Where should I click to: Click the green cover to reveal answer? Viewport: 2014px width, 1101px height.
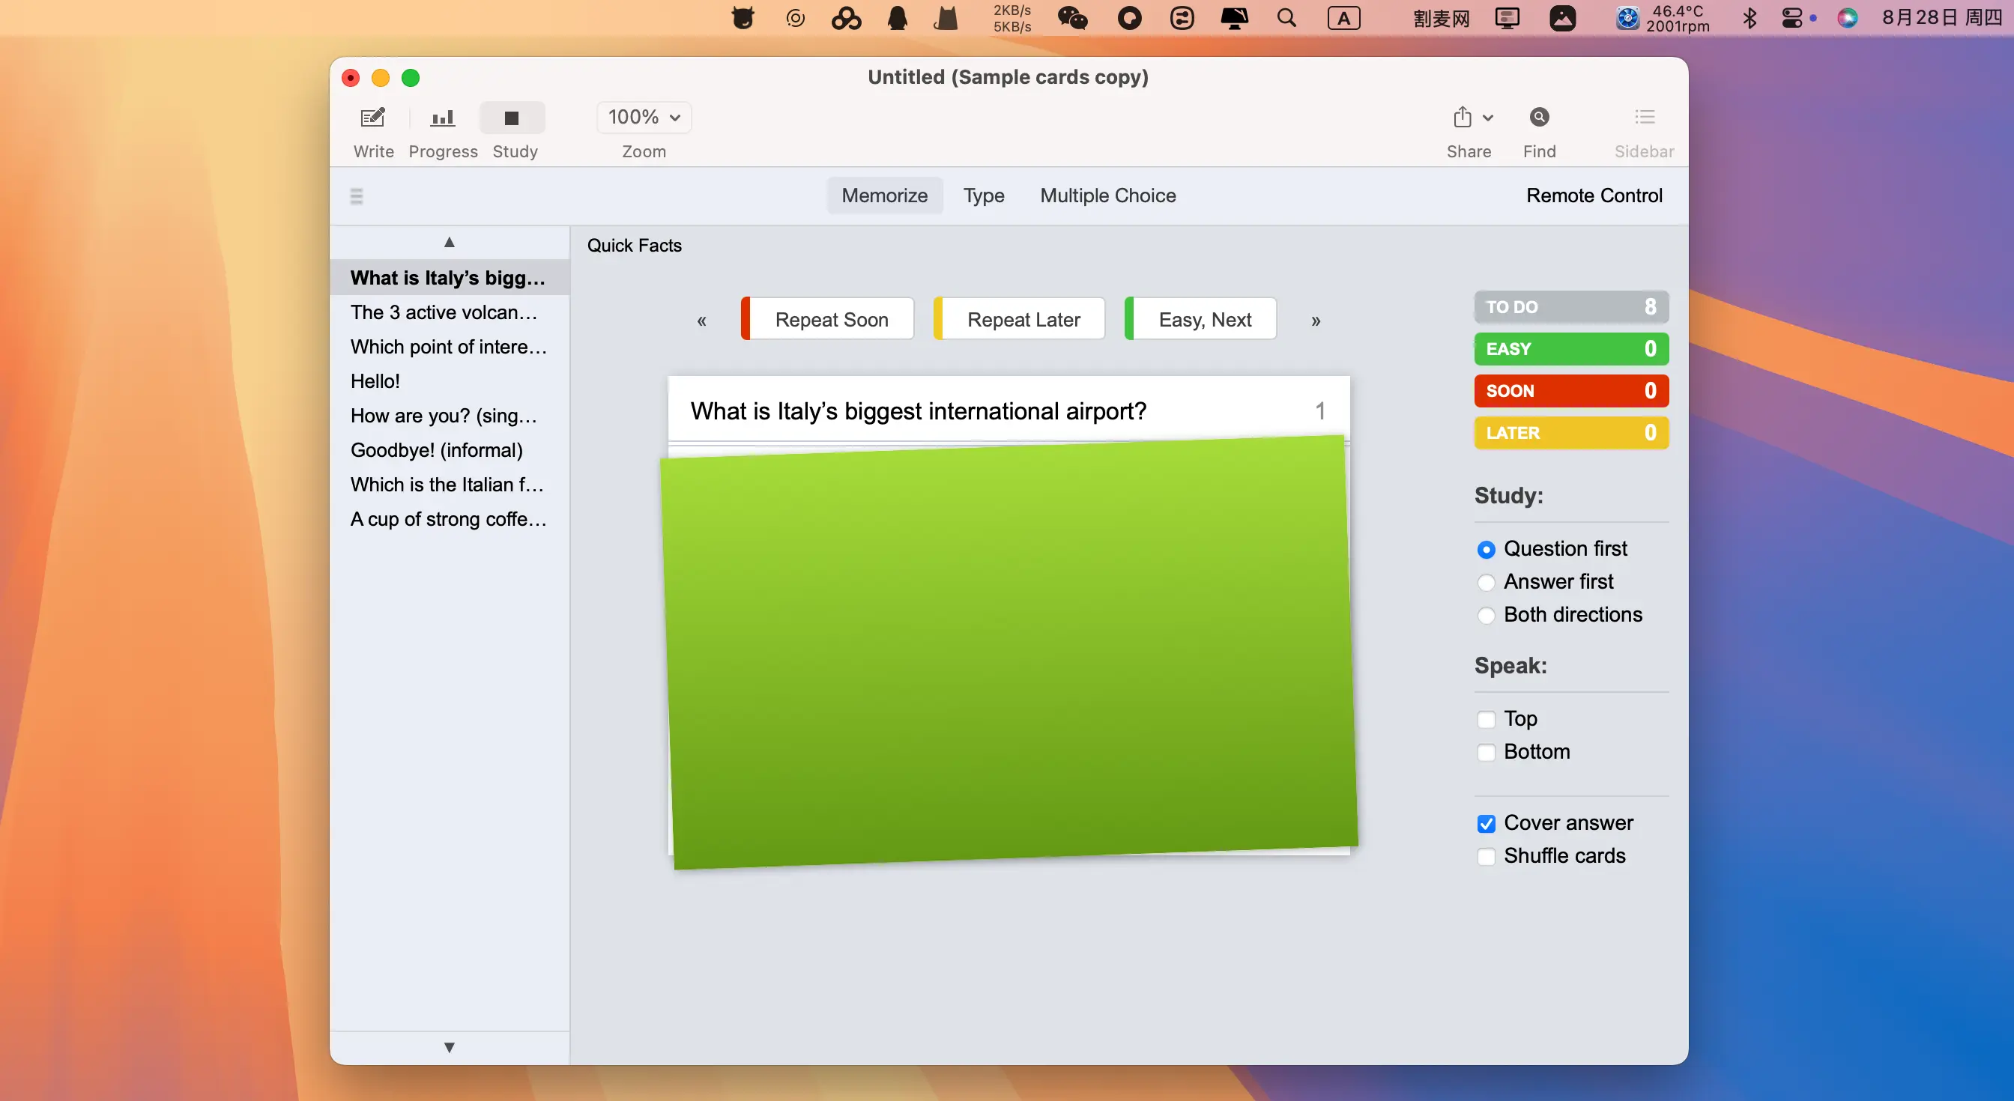coord(1008,652)
